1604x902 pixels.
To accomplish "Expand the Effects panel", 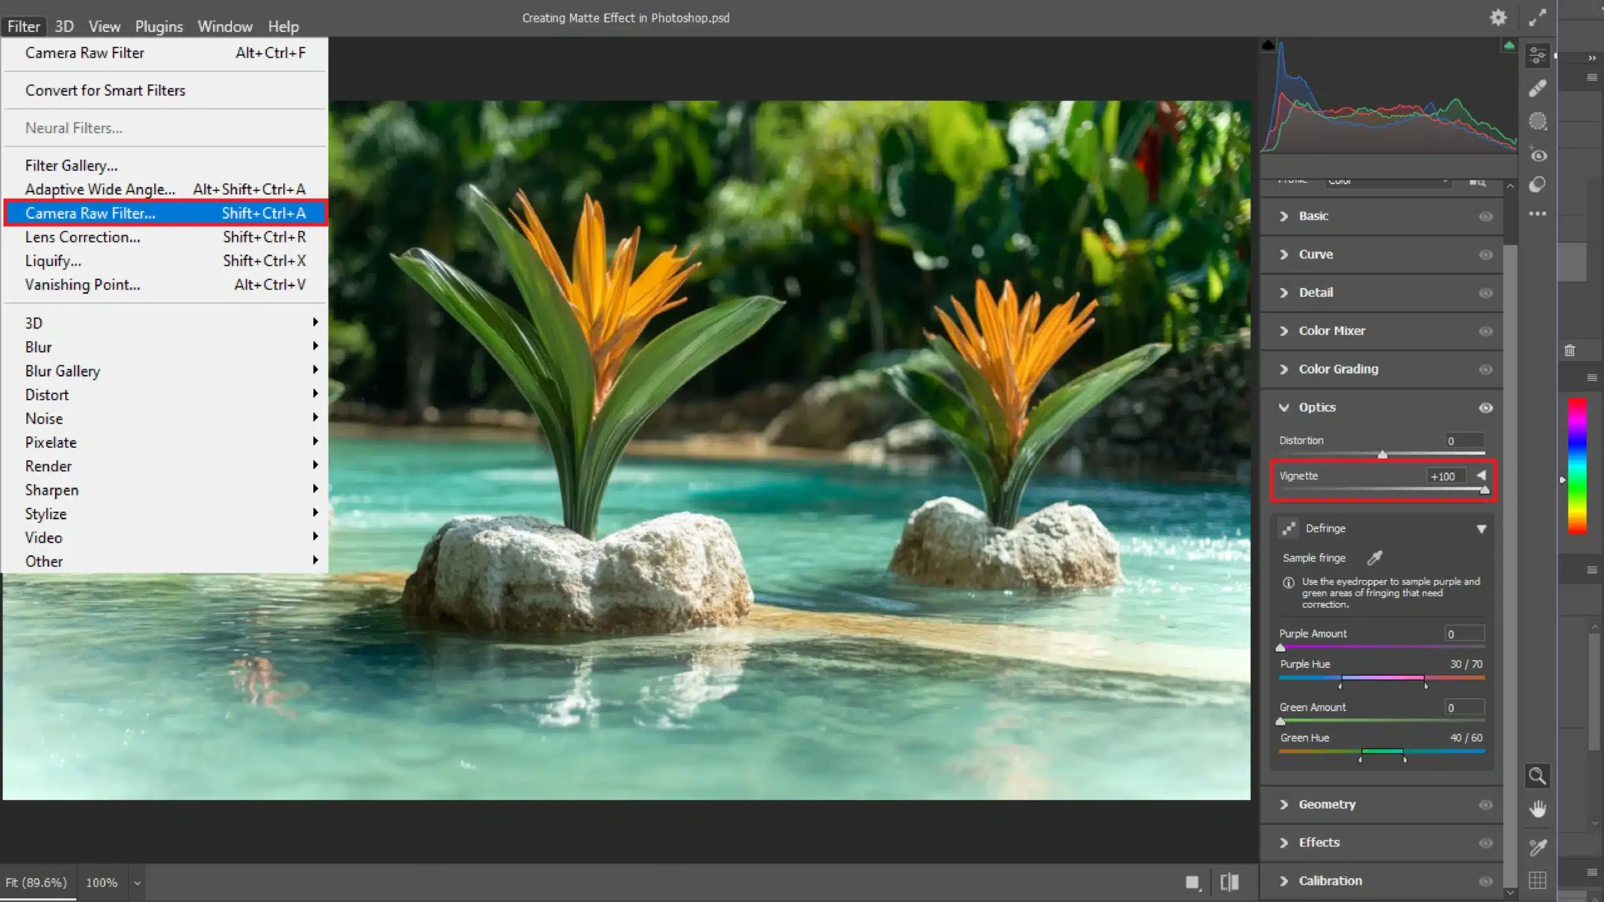I will [1284, 842].
